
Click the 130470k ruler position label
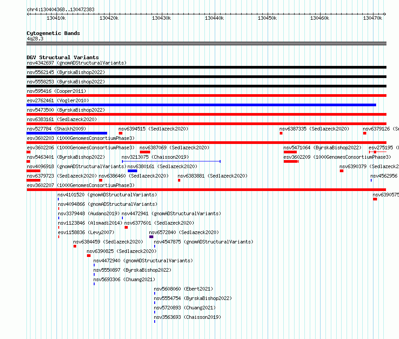click(x=373, y=18)
